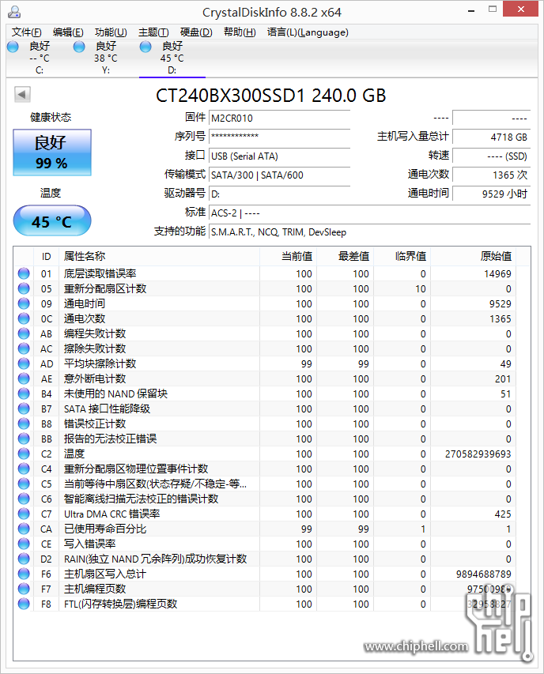Click status orb for AC 擦除失败计数
Screen dimensions: 544x674
24,348
